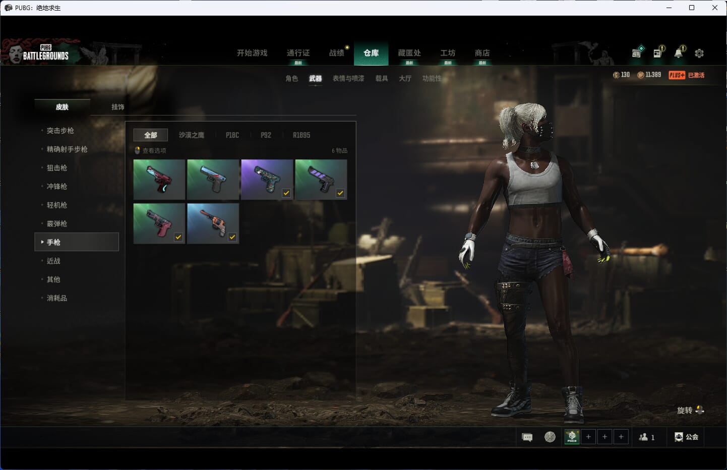Choose the 突击步枪 category

pos(60,131)
